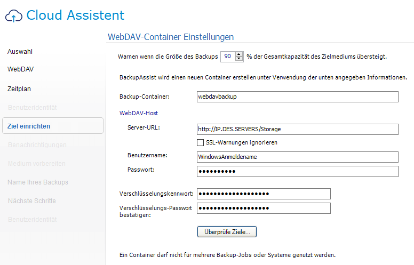Select Medium vorbereiten in the sidebar

coord(36,163)
